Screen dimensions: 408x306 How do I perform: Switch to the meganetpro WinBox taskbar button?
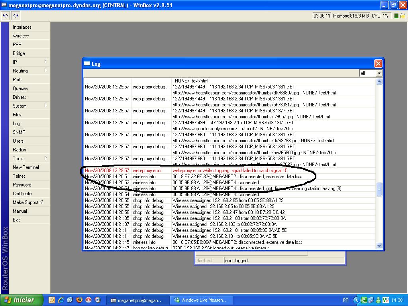point(138,300)
